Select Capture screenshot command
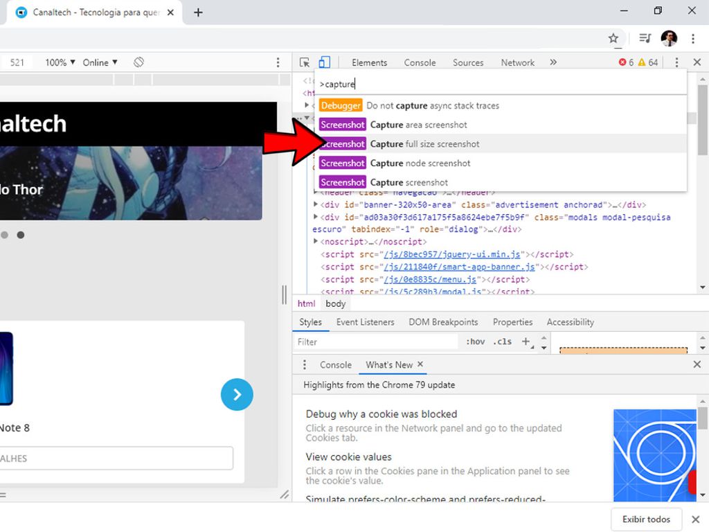Image resolution: width=709 pixels, height=532 pixels. pos(501,182)
